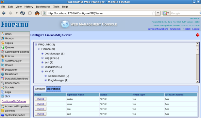Open the Policies sidebar icon
Screen dimensions: 201x118
[x=3, y=56]
